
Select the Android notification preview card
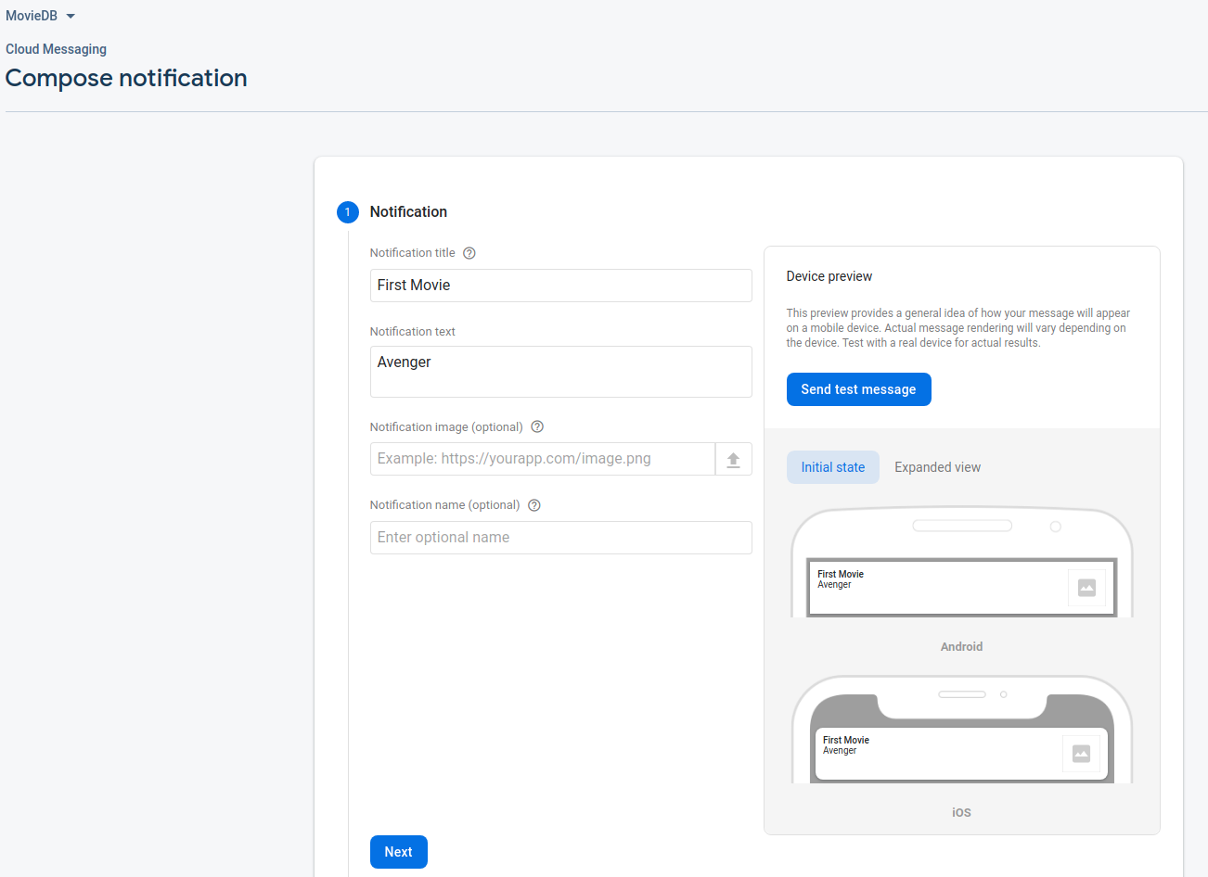point(937,587)
